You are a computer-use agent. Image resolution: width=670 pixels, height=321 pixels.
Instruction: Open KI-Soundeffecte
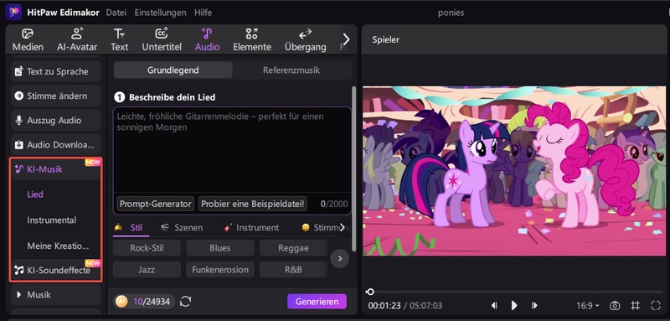[56, 270]
